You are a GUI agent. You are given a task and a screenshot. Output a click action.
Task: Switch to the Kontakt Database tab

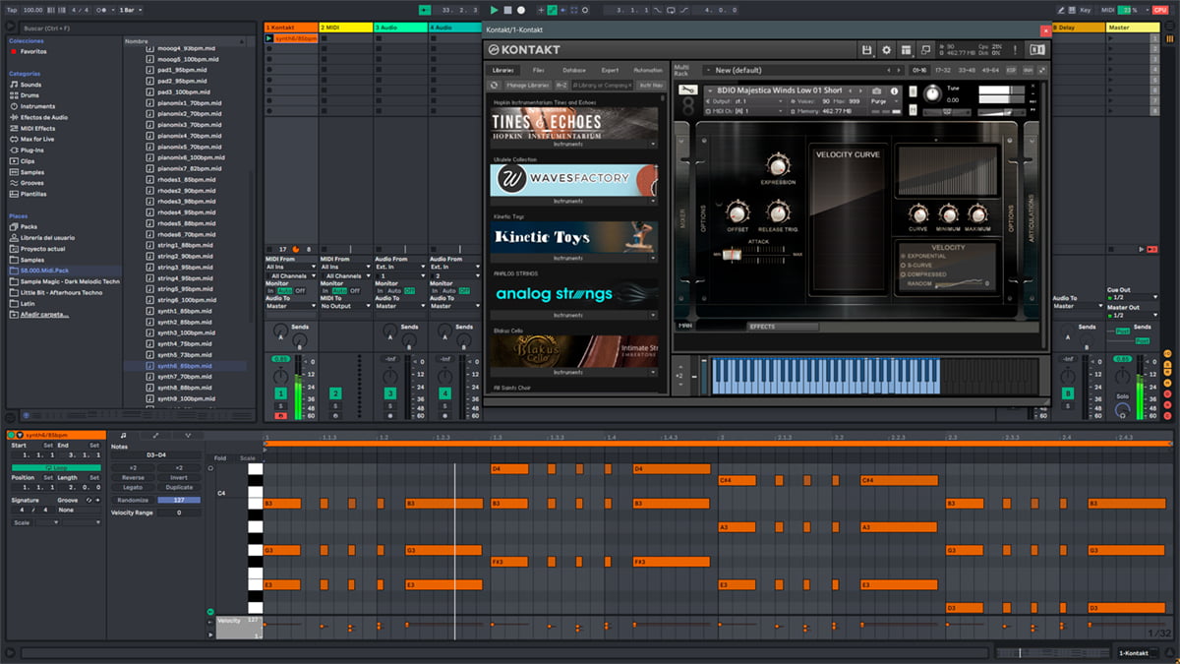[574, 70]
